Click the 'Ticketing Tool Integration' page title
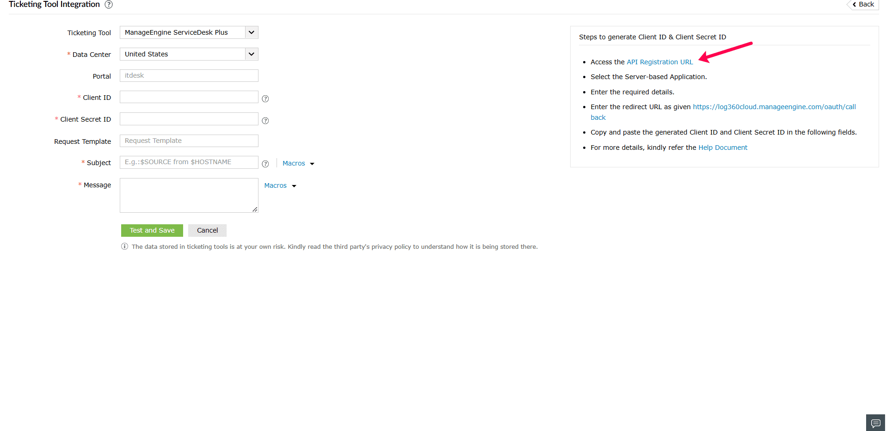This screenshot has height=431, width=886. [x=54, y=5]
